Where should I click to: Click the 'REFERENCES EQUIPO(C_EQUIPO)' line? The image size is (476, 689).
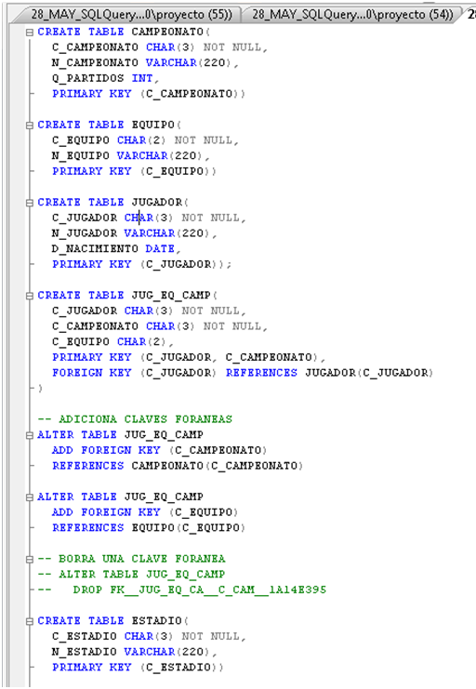click(149, 527)
